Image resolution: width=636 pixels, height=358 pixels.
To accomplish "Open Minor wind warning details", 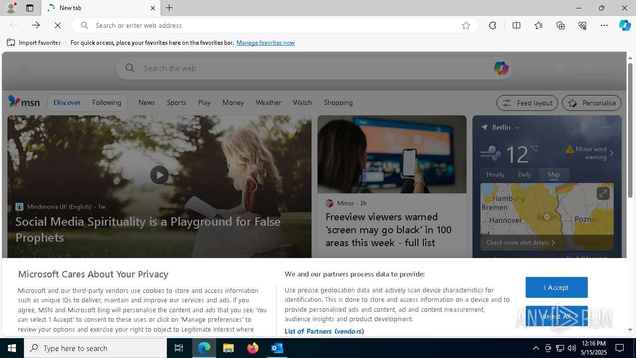I will 590,153.
